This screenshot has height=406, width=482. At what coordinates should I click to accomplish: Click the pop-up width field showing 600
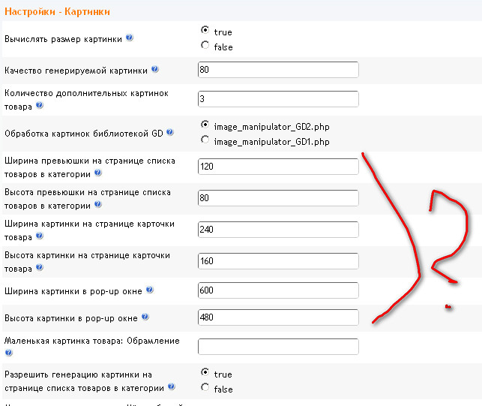point(278,290)
